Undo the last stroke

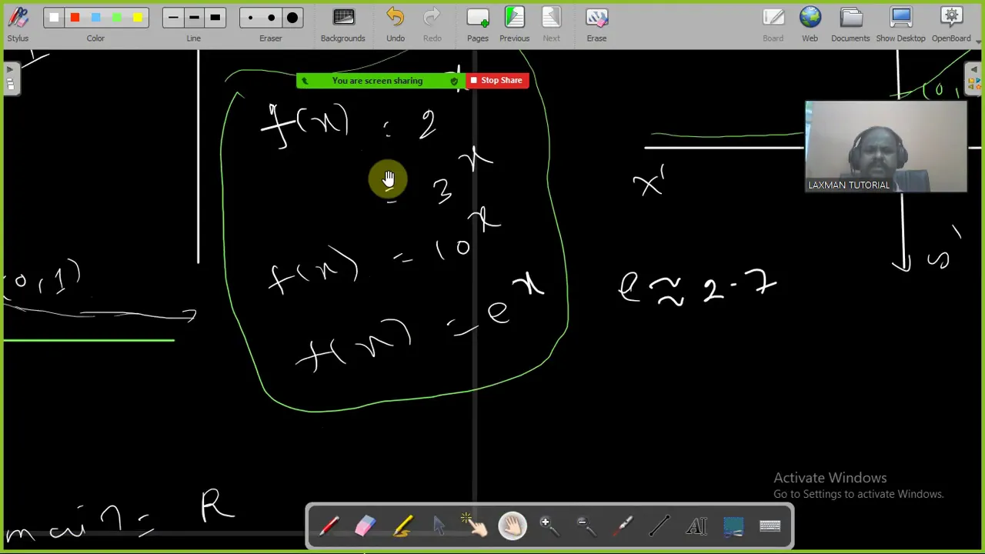click(396, 24)
